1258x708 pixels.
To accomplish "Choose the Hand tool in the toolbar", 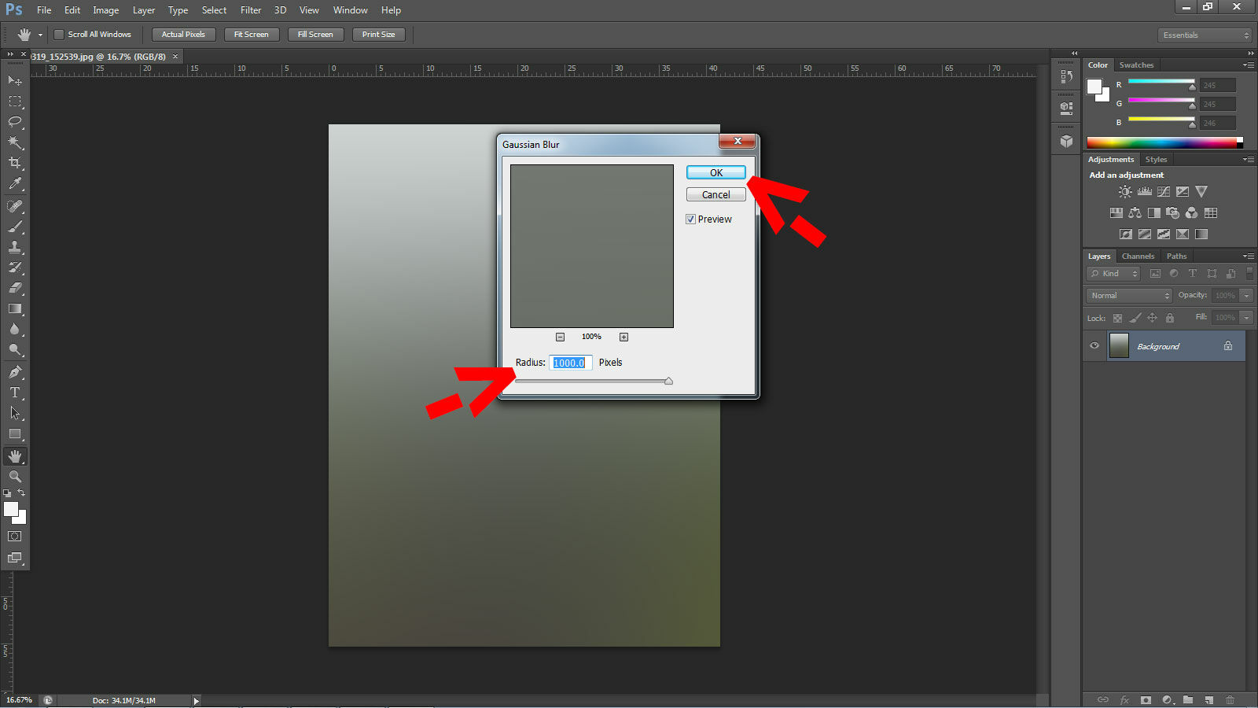I will (15, 455).
